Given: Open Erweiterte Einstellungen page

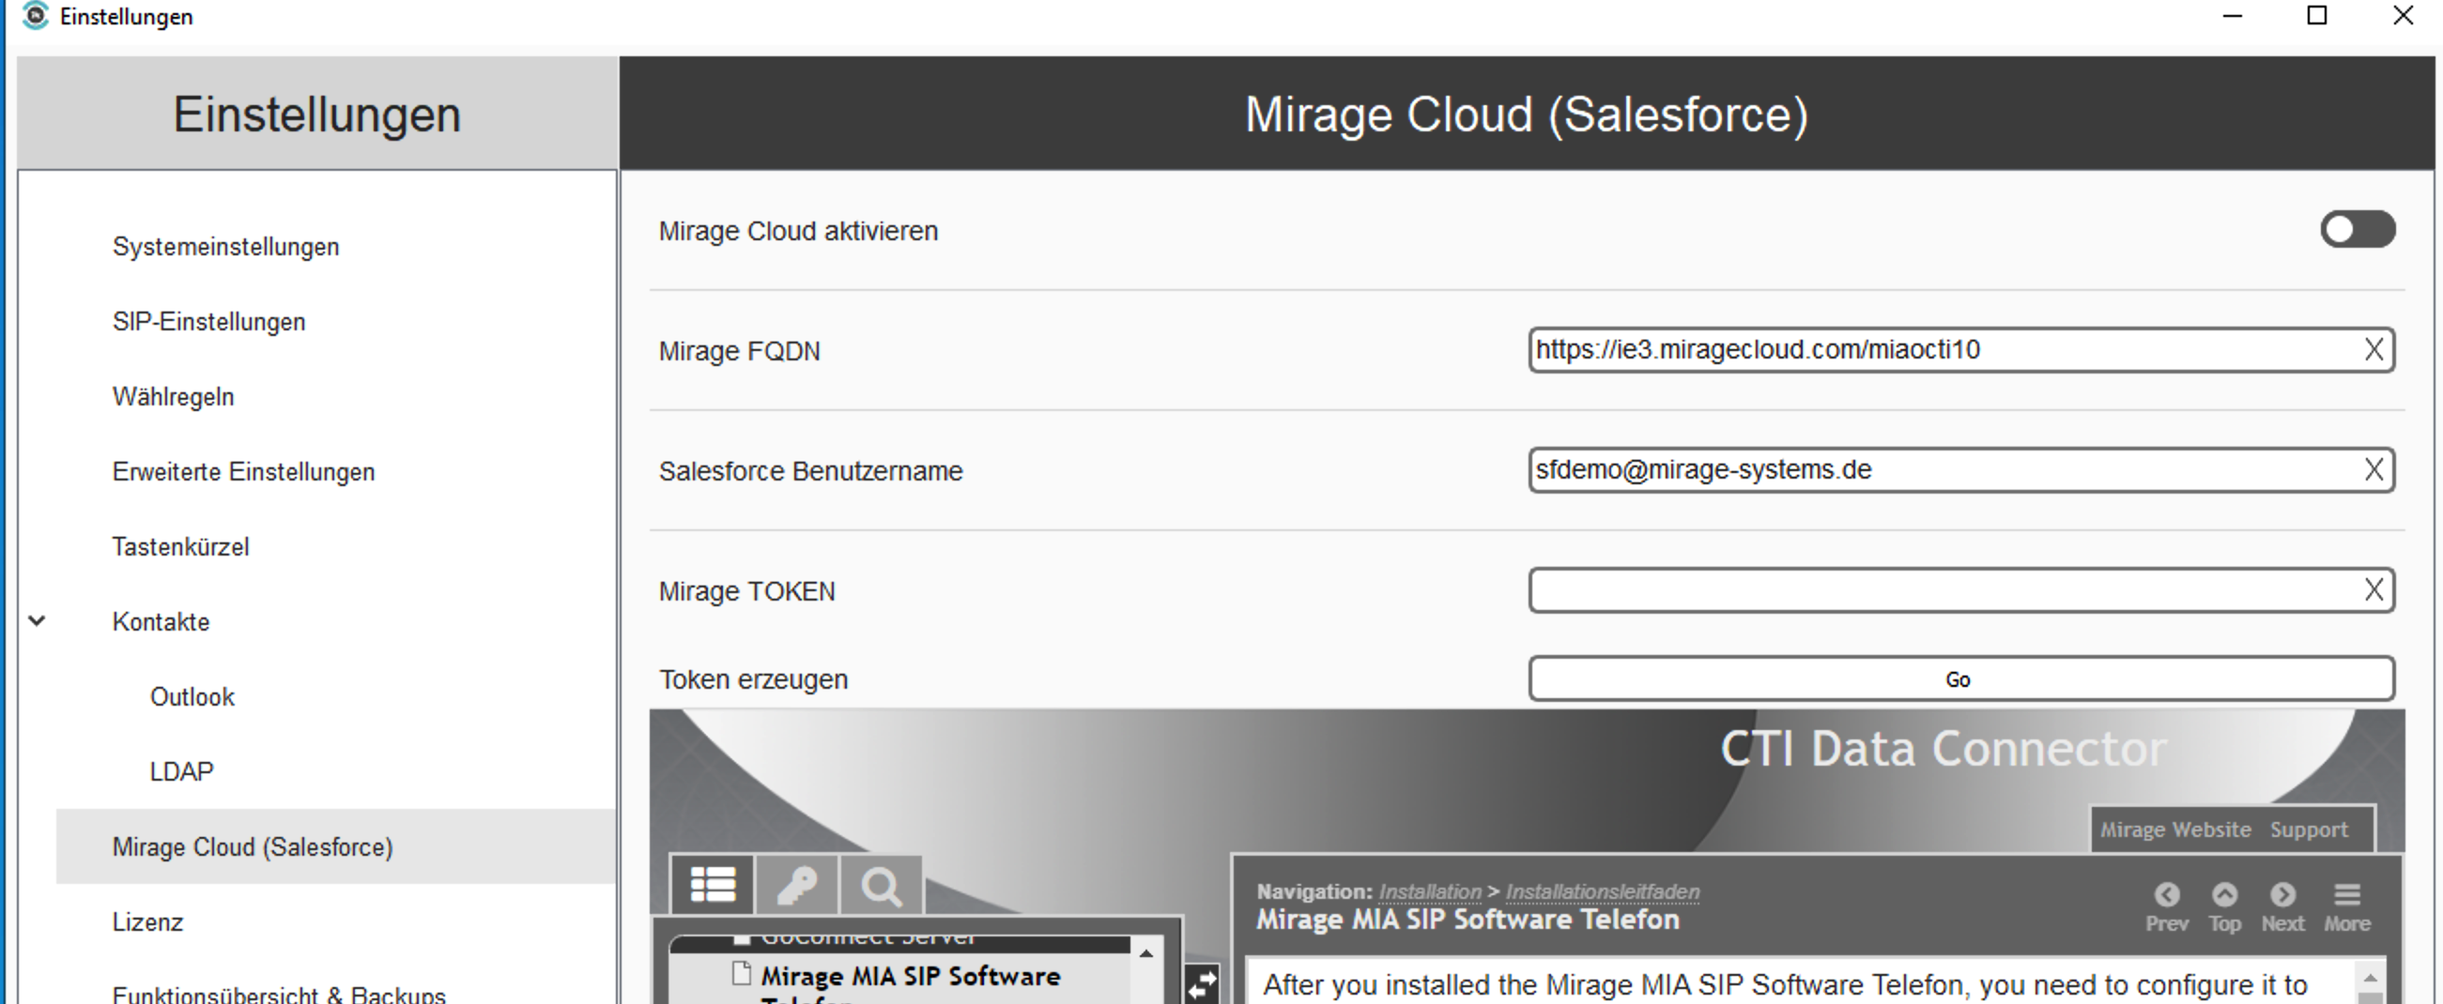Looking at the screenshot, I should (243, 471).
